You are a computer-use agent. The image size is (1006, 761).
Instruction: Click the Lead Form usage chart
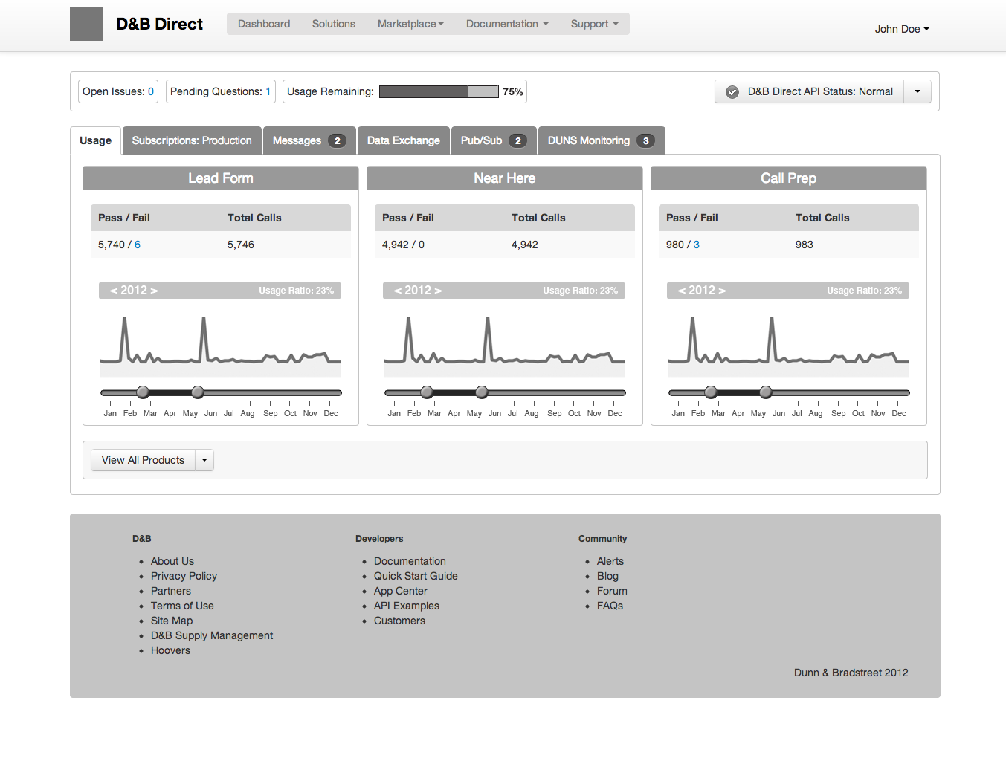tap(220, 346)
